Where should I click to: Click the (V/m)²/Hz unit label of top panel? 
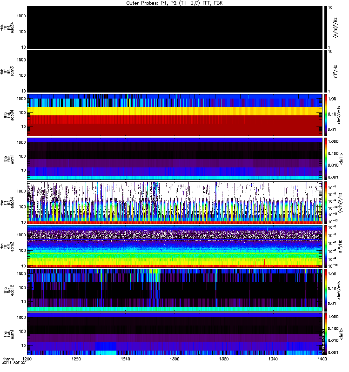point(335,27)
